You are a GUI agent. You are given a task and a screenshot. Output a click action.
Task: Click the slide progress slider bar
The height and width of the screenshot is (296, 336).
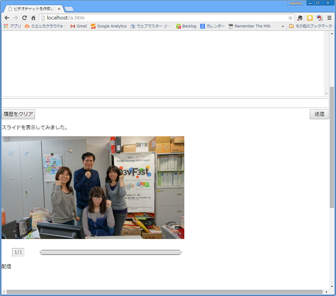click(111, 252)
